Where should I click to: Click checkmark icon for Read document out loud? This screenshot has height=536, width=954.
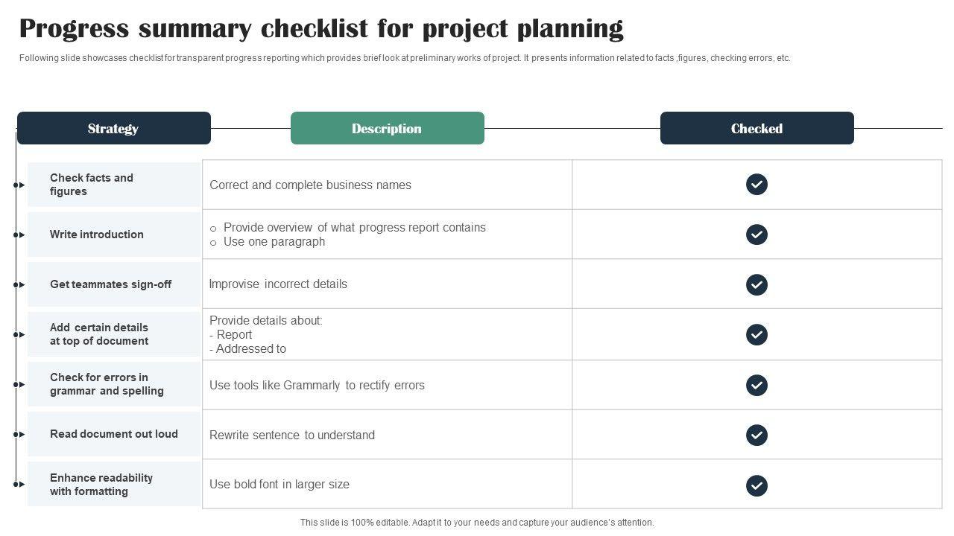point(756,435)
